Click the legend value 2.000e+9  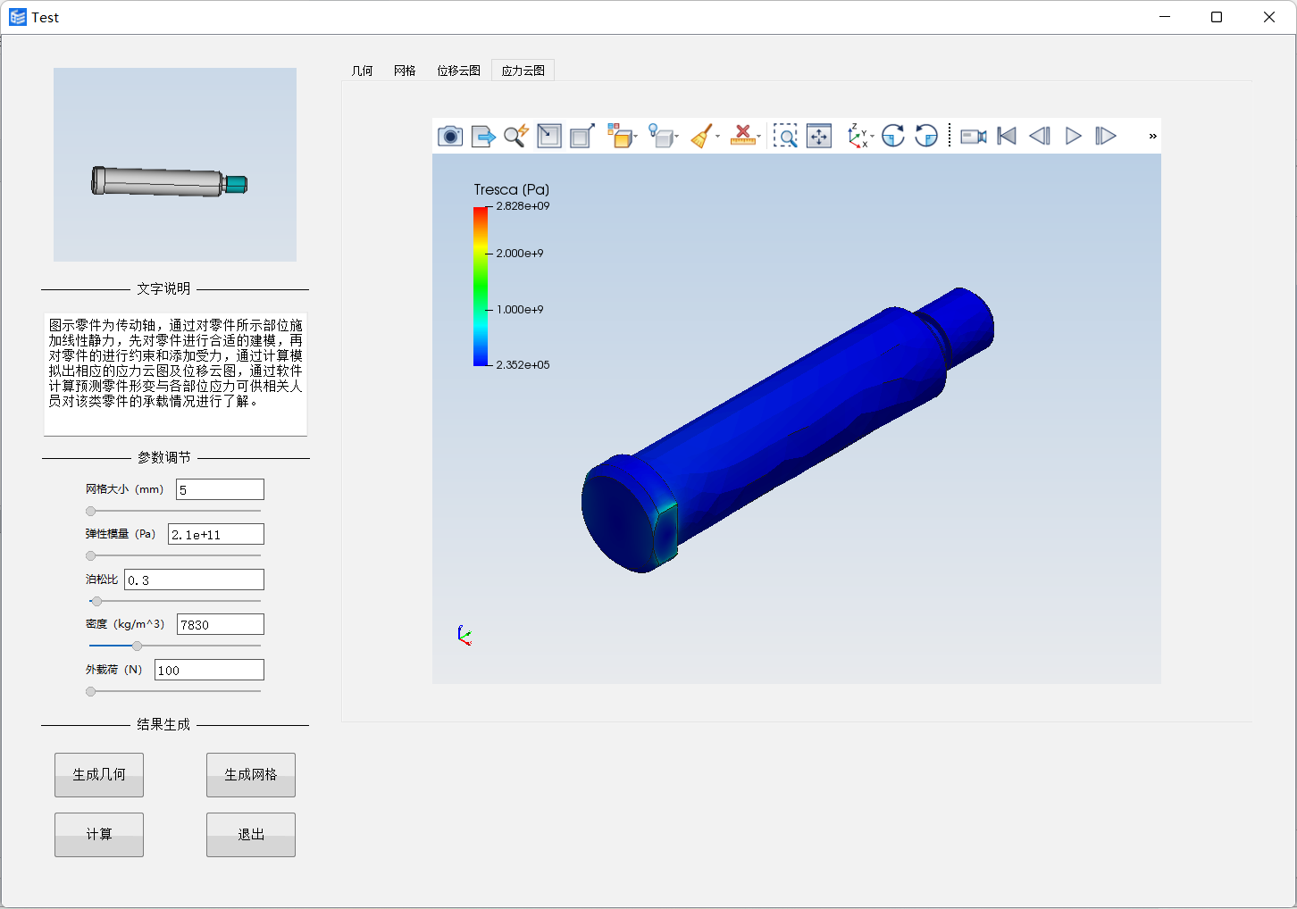pyautogui.click(x=520, y=254)
